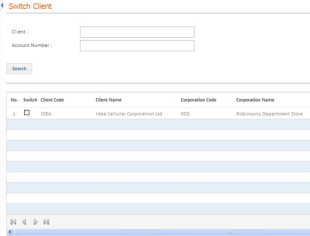Select the Idea Cellular Corporation Ltd cell

[x=129, y=114]
